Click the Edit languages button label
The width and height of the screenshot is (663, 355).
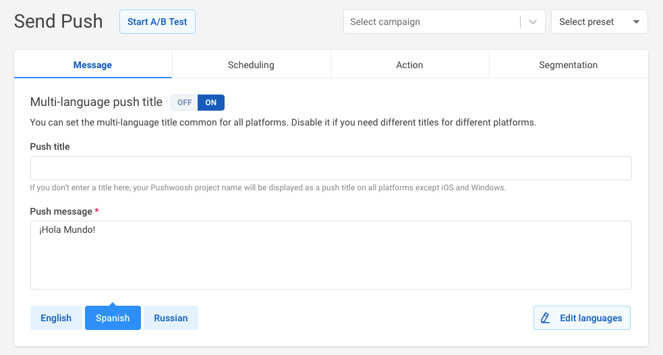click(590, 318)
